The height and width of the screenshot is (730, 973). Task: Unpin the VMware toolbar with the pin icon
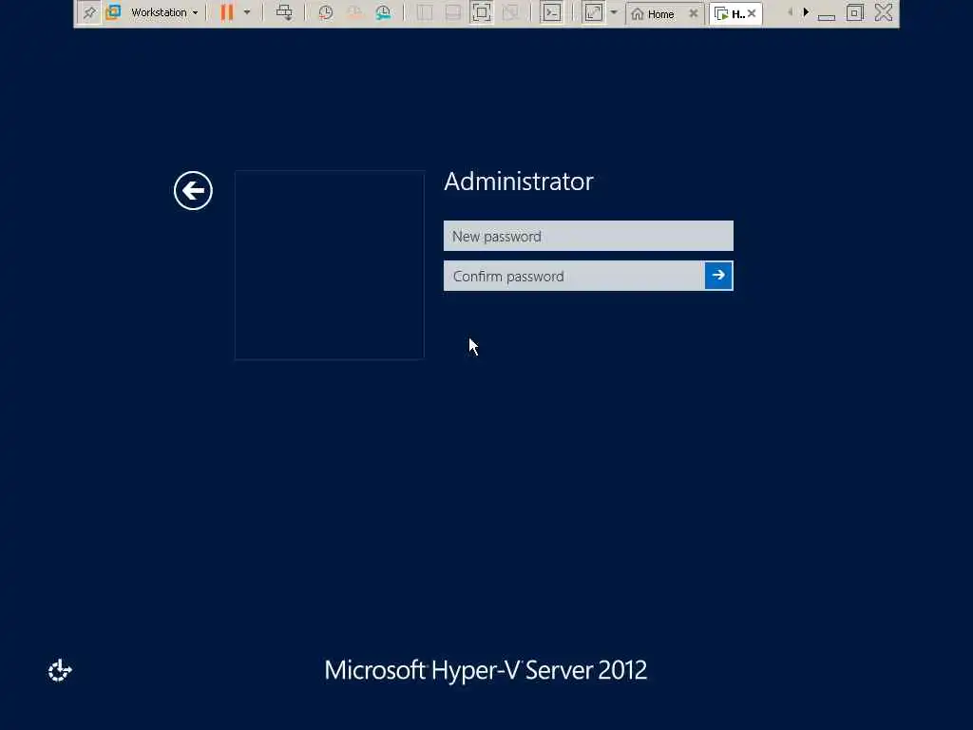(x=89, y=12)
